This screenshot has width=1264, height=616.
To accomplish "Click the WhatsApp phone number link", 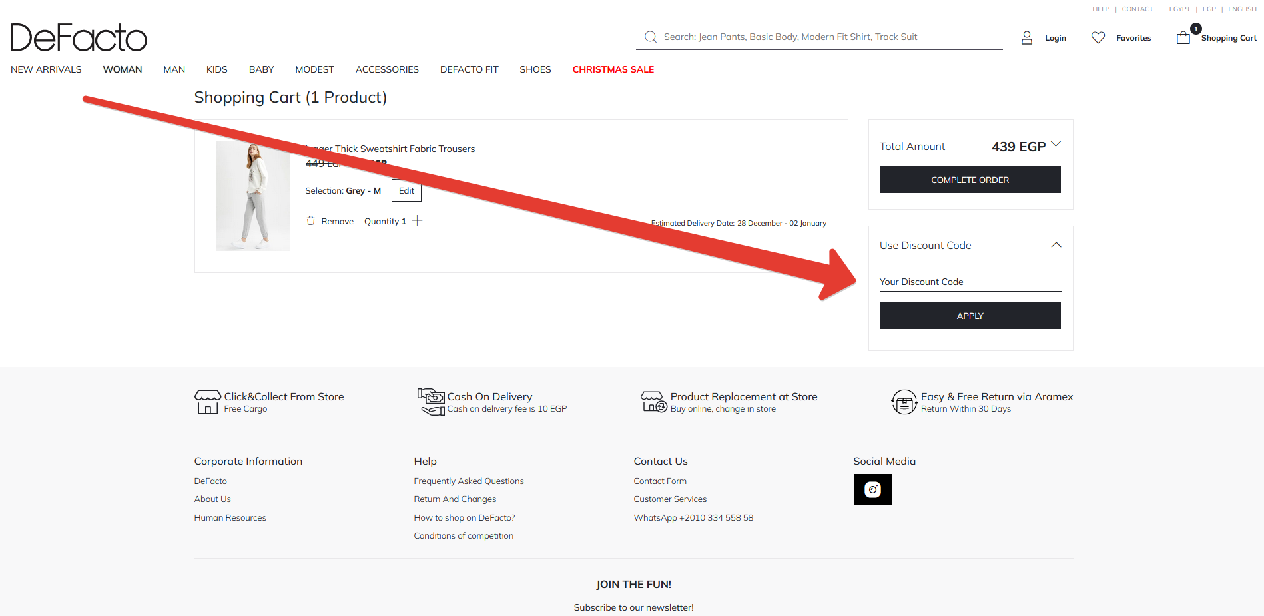I will [693, 517].
